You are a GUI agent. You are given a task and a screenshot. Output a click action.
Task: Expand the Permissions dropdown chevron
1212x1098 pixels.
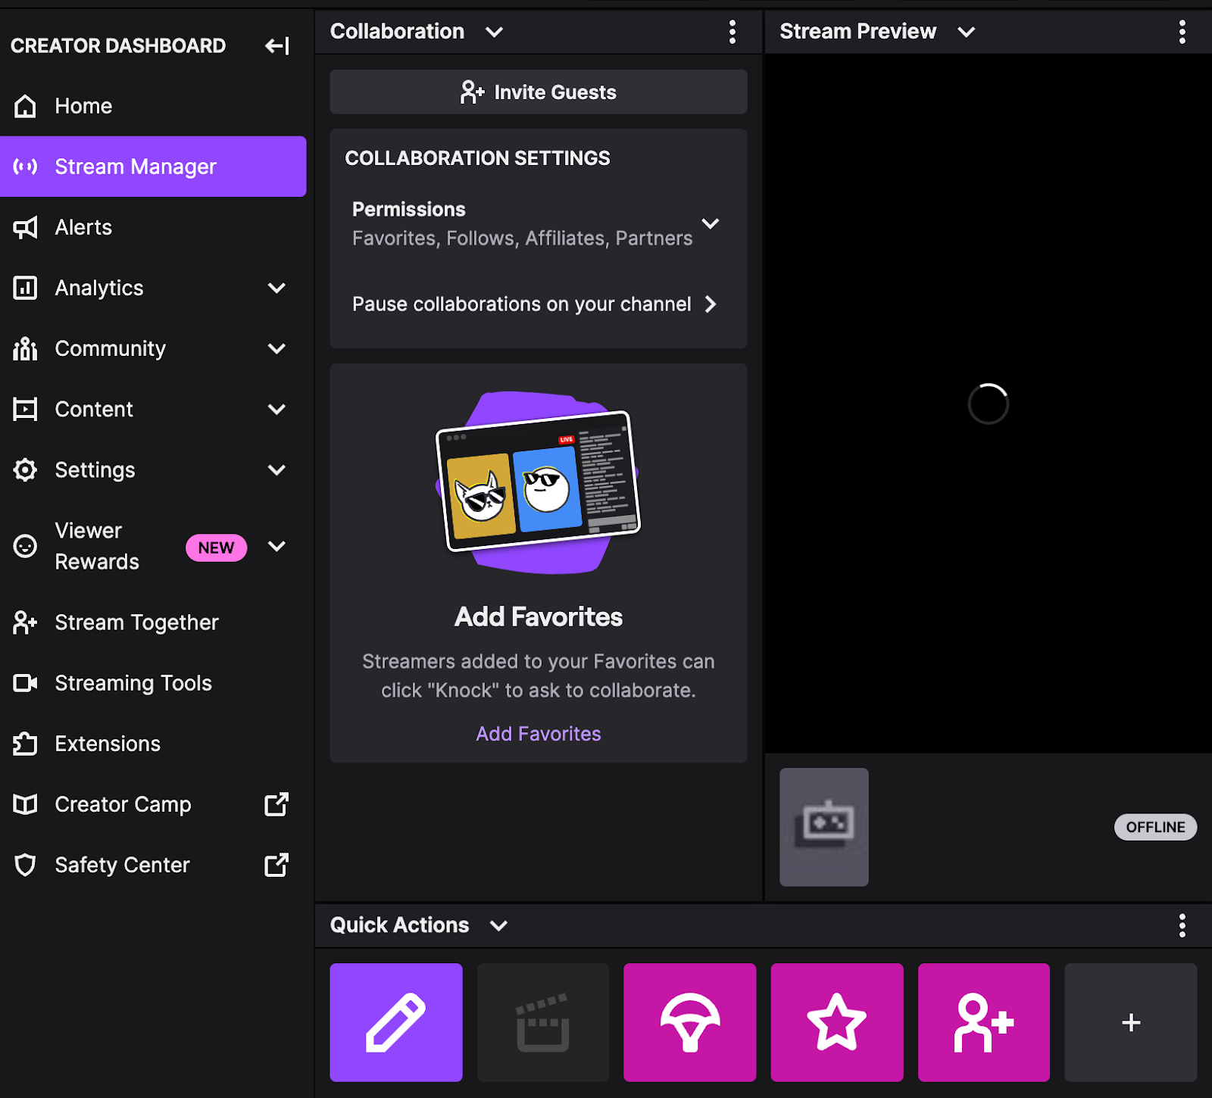click(711, 223)
